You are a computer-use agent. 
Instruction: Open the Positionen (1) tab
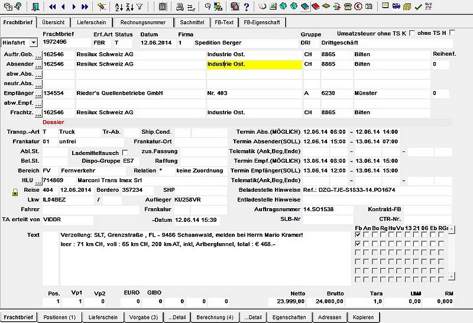tap(60, 317)
